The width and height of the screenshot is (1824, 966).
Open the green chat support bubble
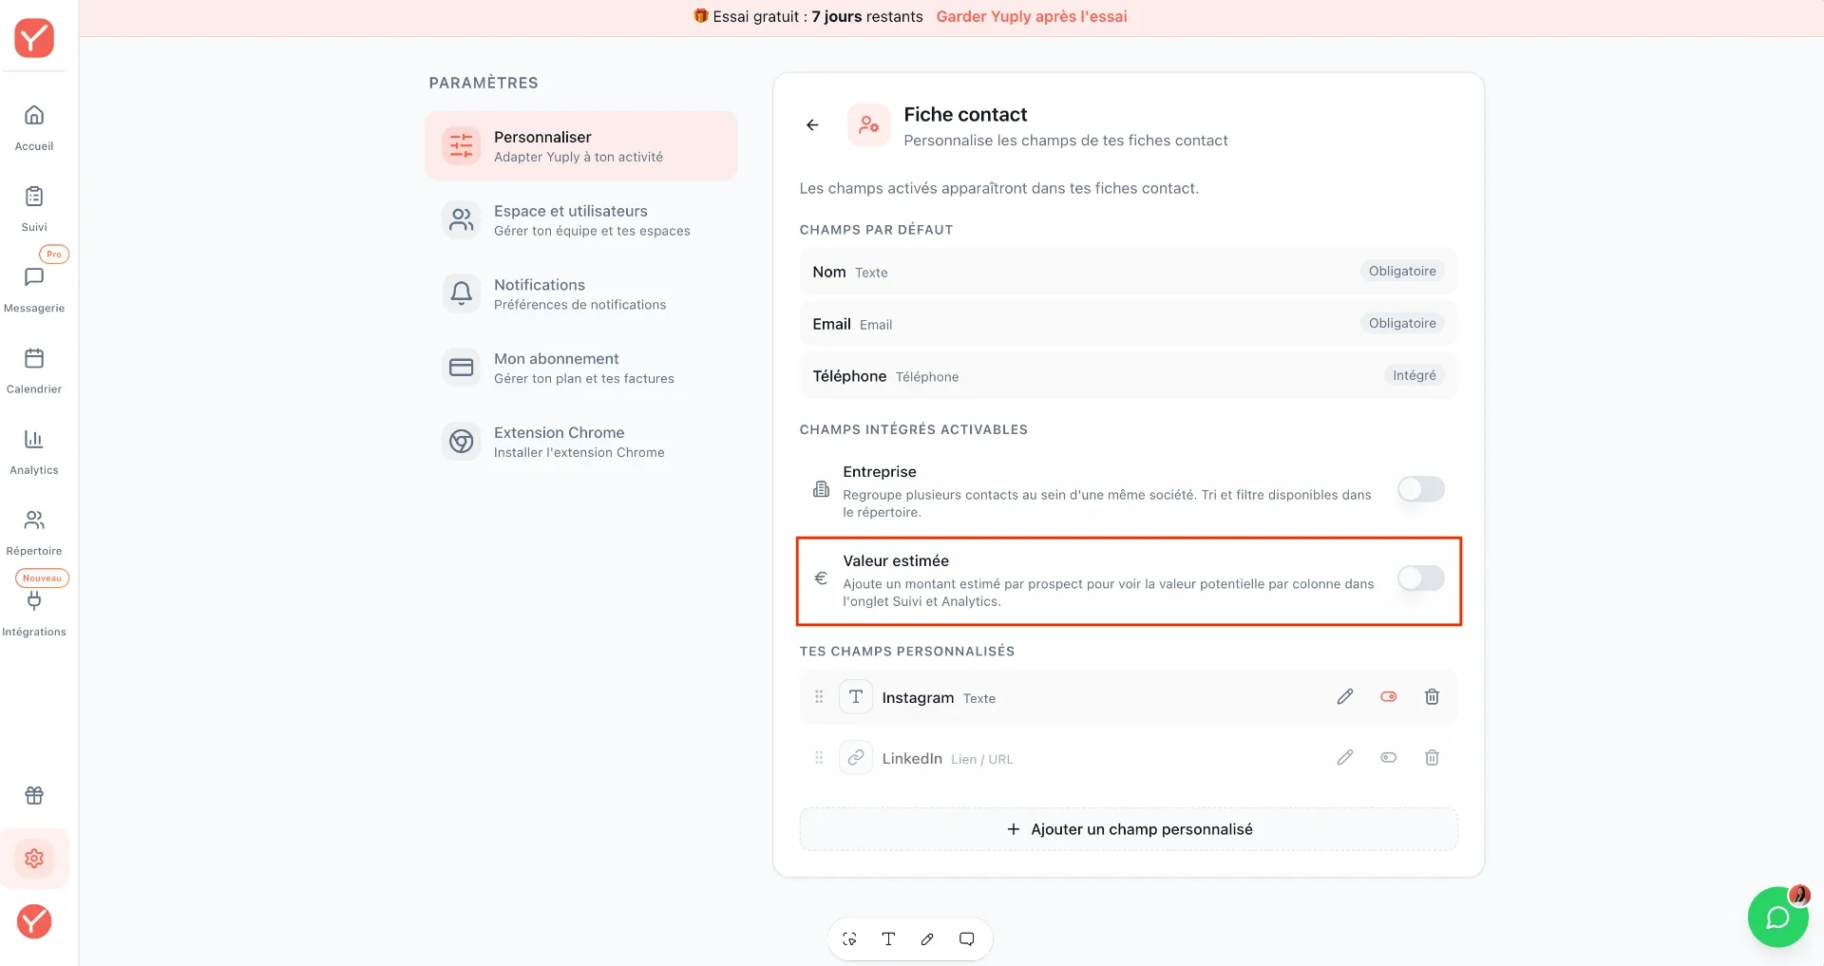tap(1777, 918)
